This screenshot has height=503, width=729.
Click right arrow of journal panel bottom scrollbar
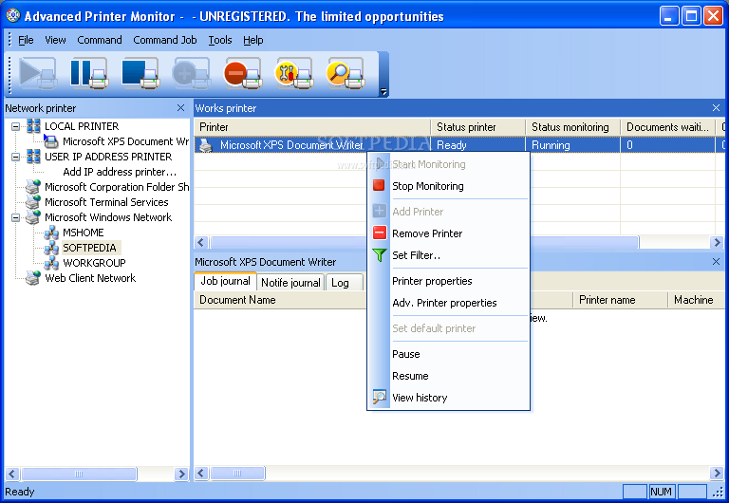pyautogui.click(x=717, y=474)
